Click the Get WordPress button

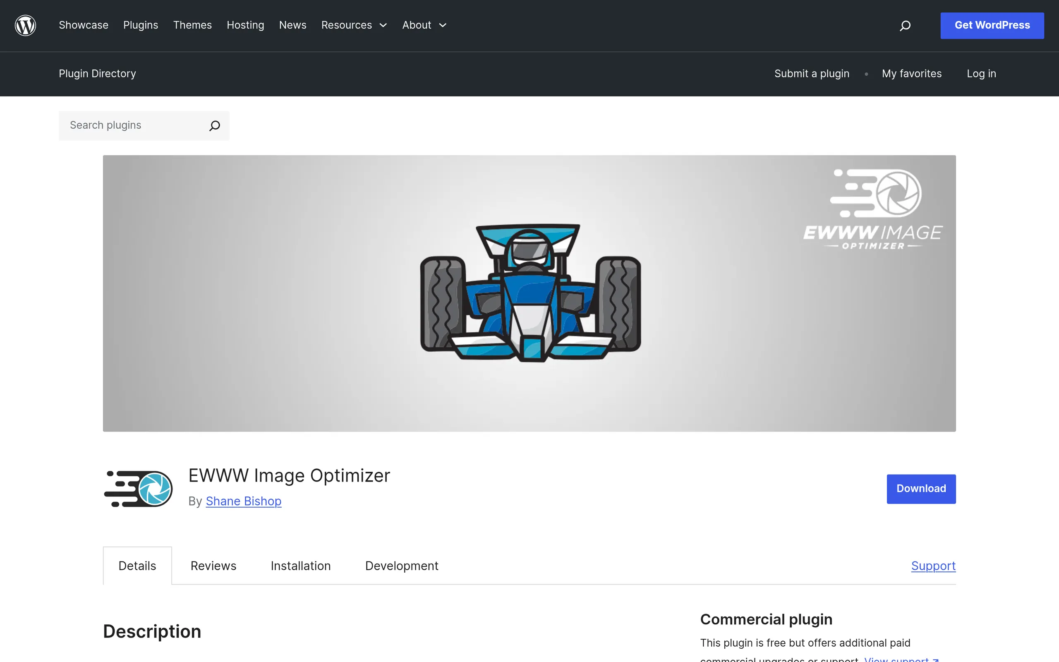click(992, 25)
